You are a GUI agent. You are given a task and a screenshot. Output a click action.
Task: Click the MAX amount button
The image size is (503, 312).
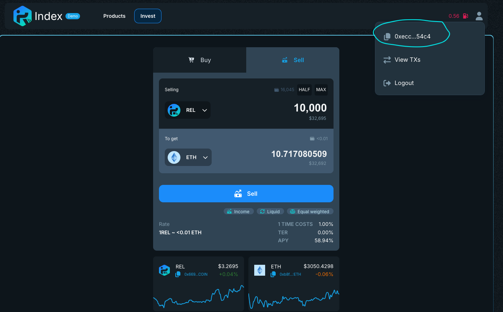coord(321,89)
